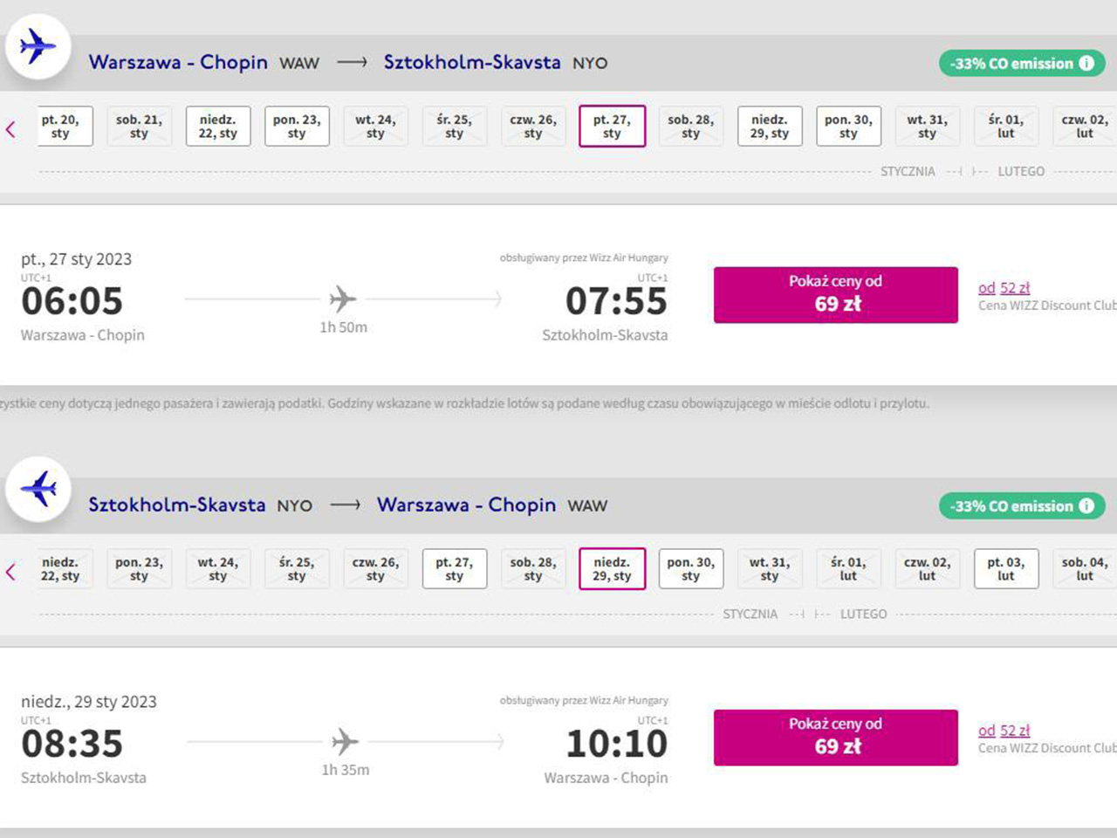Open CO emission info icon for outbound flight
Viewport: 1117px width, 838px height.
point(1086,63)
